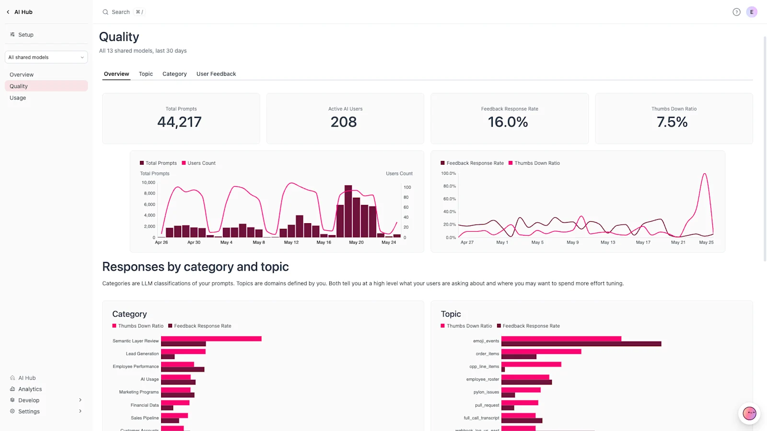Click the Responses by category and topic heading

point(196,267)
